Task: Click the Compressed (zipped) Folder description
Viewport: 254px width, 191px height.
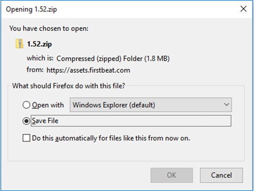Action: click(x=113, y=59)
